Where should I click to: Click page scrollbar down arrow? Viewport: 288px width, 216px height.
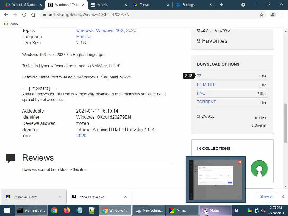[x=286, y=186]
